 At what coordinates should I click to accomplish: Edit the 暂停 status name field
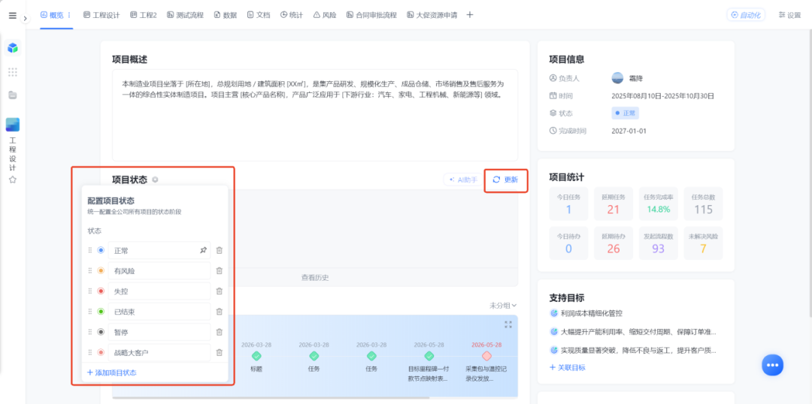tap(159, 332)
